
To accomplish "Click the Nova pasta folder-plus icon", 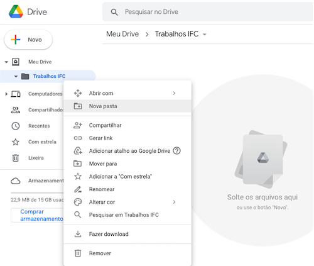I will click(78, 106).
